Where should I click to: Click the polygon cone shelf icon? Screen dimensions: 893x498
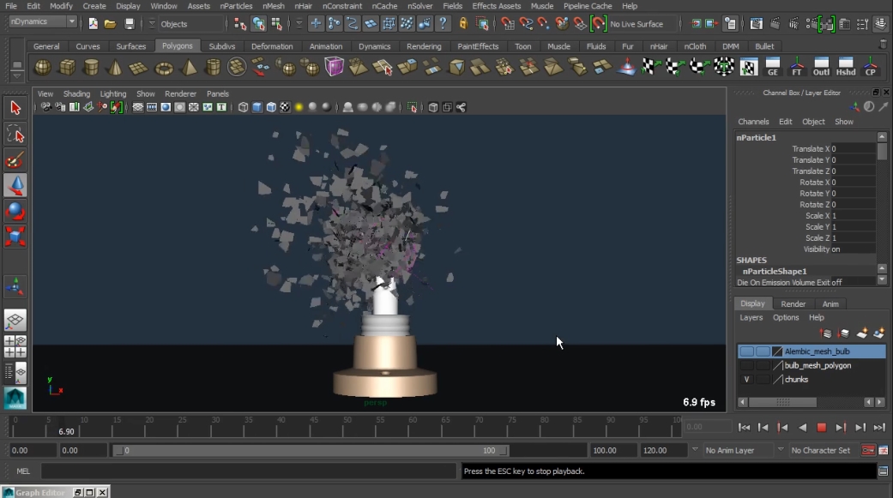point(115,67)
